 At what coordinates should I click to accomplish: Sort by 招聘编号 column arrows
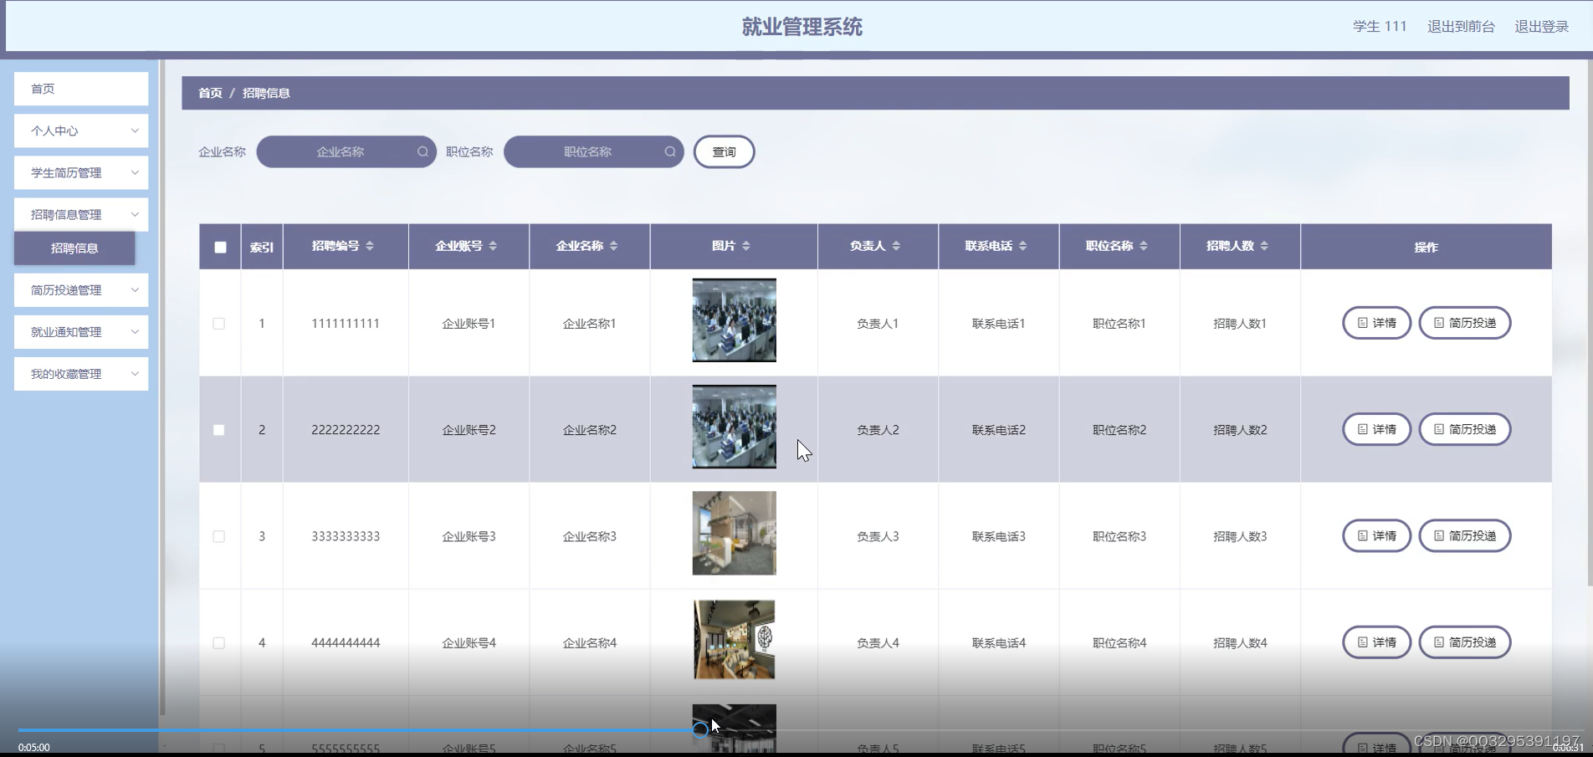(370, 246)
